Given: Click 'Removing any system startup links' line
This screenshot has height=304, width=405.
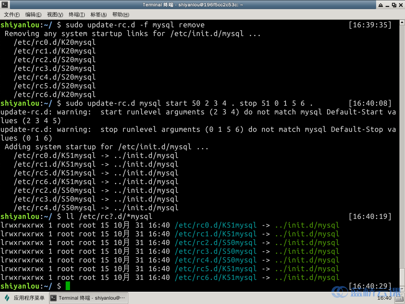Looking at the screenshot, I should [133, 34].
